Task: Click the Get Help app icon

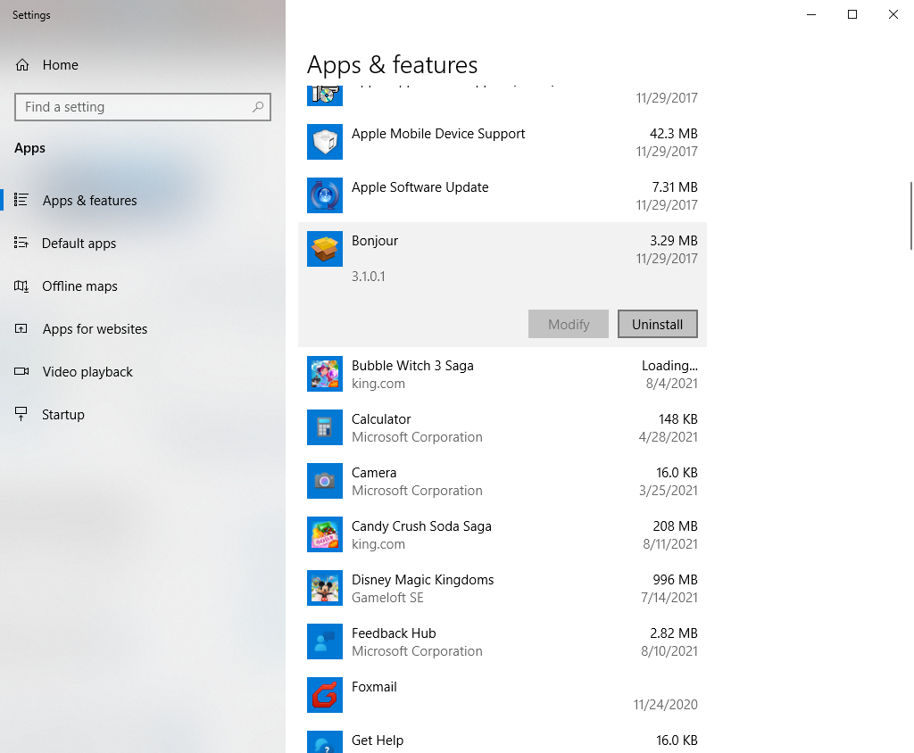Action: [325, 742]
